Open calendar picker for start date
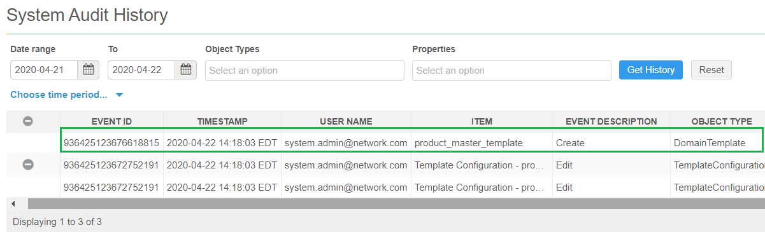The width and height of the screenshot is (765, 232). tap(89, 70)
